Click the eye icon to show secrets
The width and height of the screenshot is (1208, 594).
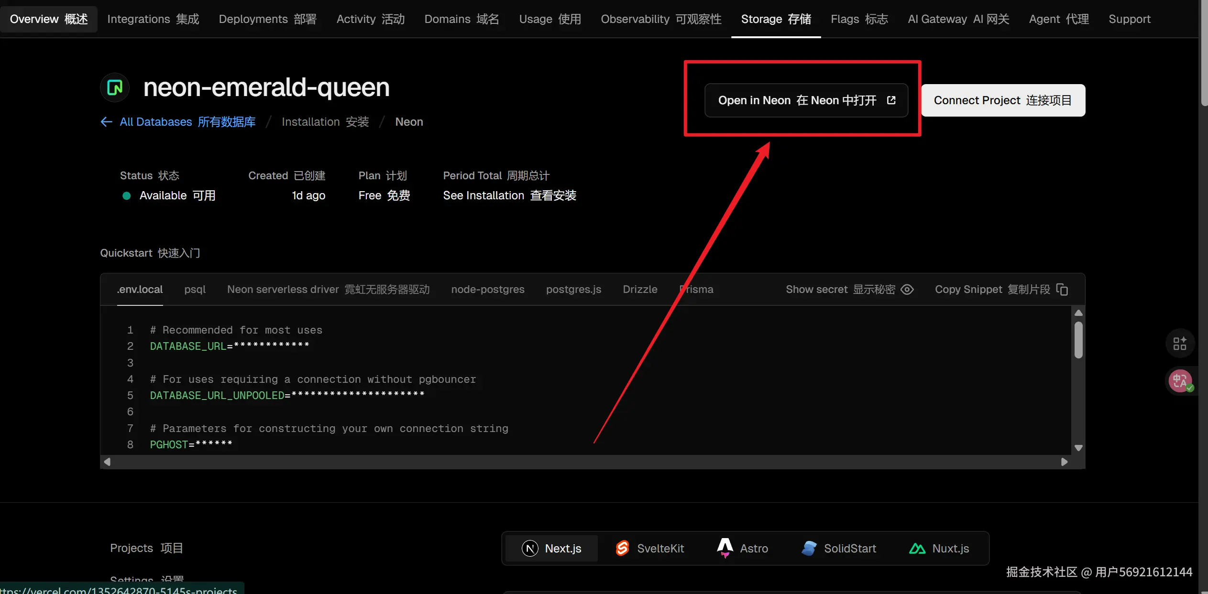[x=907, y=290]
